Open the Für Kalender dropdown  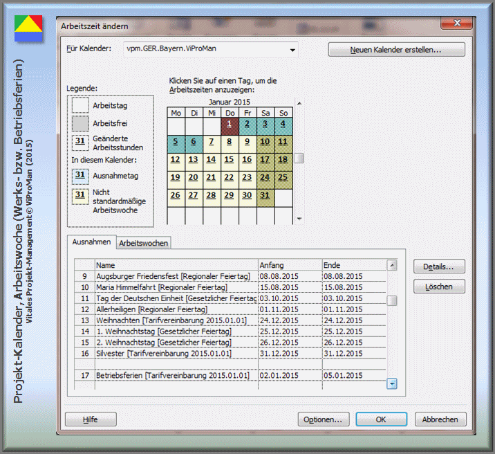click(293, 51)
